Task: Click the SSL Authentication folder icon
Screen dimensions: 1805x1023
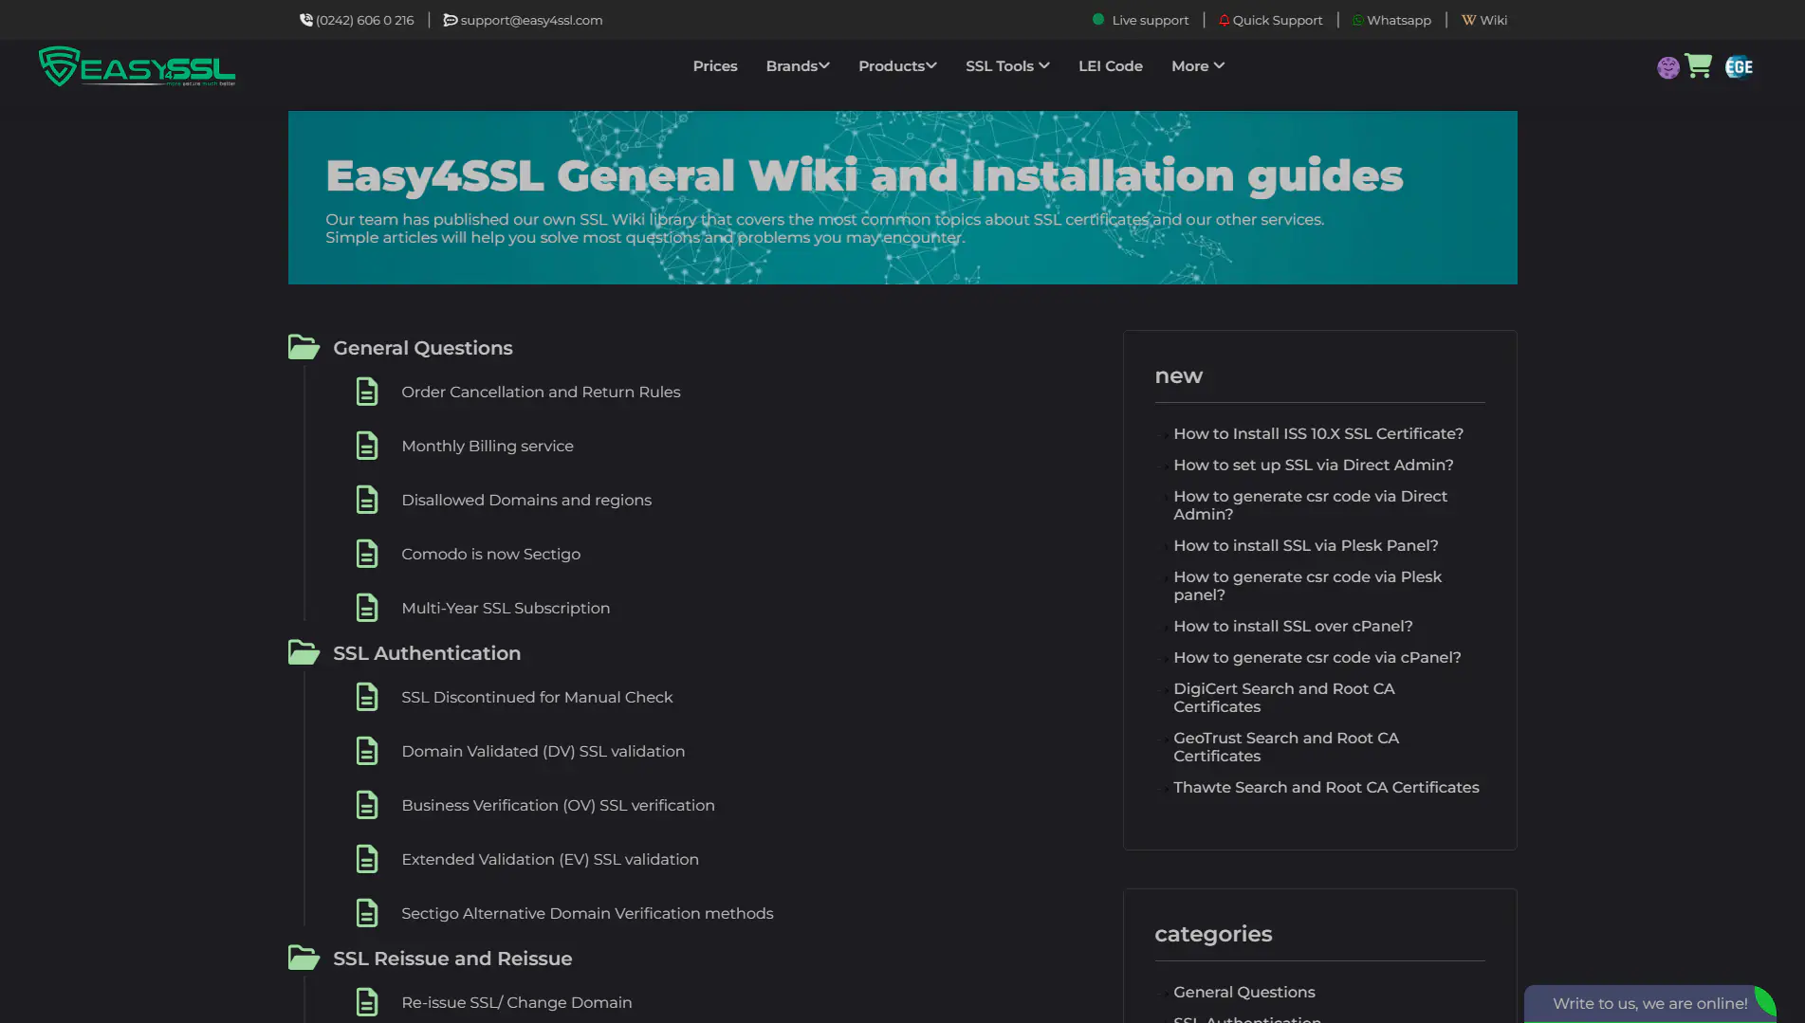Action: coord(304,652)
